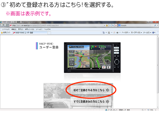Click the browser back arrow button
Screen dimensions: 159x113
pyautogui.click(x=2, y=25)
